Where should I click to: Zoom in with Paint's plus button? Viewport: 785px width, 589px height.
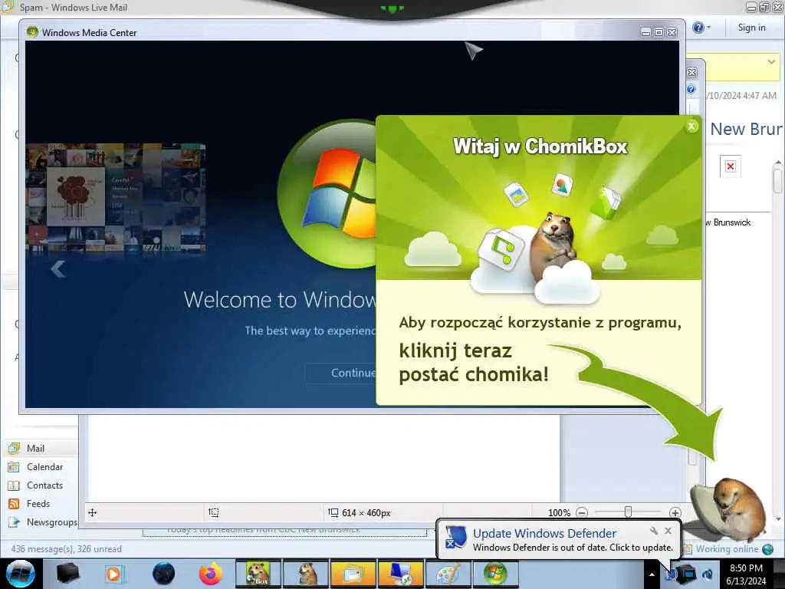[675, 512]
